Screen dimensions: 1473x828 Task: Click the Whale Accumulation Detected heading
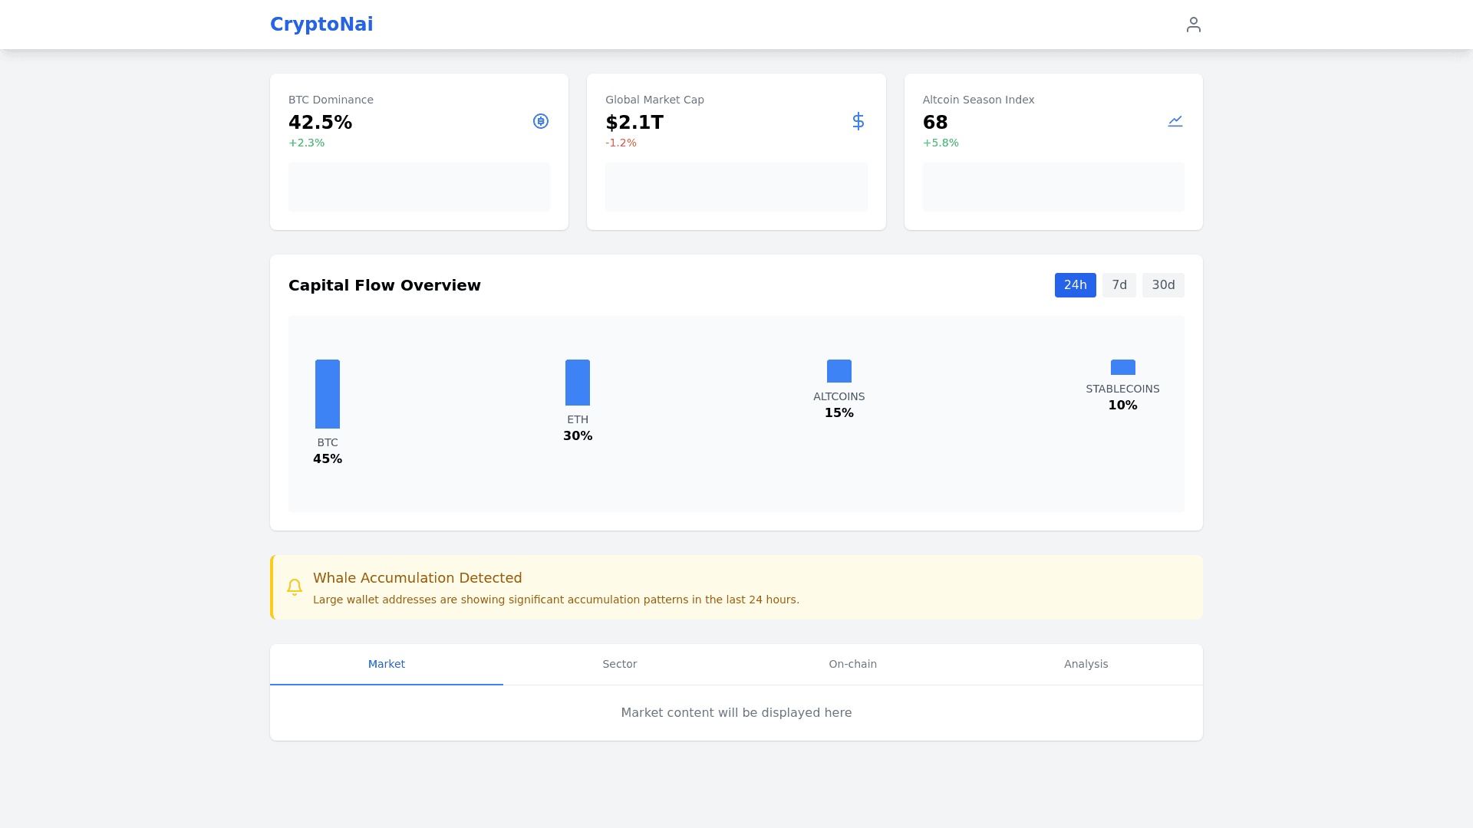(417, 578)
